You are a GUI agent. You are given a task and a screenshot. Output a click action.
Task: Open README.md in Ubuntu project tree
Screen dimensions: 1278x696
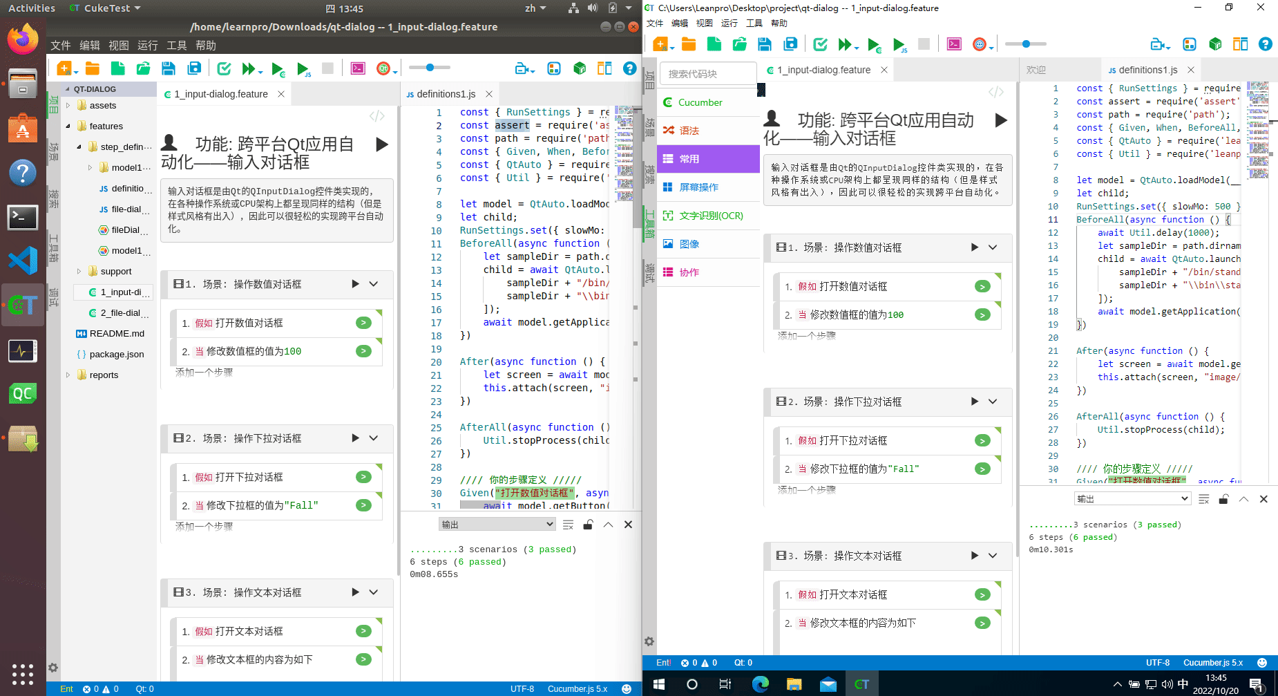(117, 334)
